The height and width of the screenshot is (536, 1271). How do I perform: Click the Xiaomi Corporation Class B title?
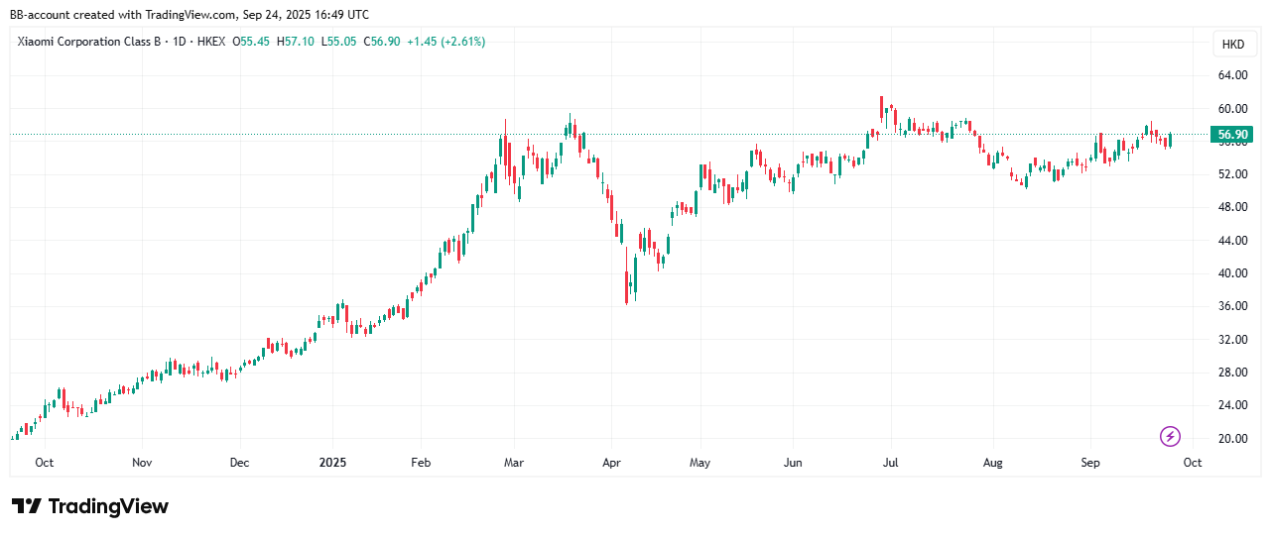(x=87, y=42)
